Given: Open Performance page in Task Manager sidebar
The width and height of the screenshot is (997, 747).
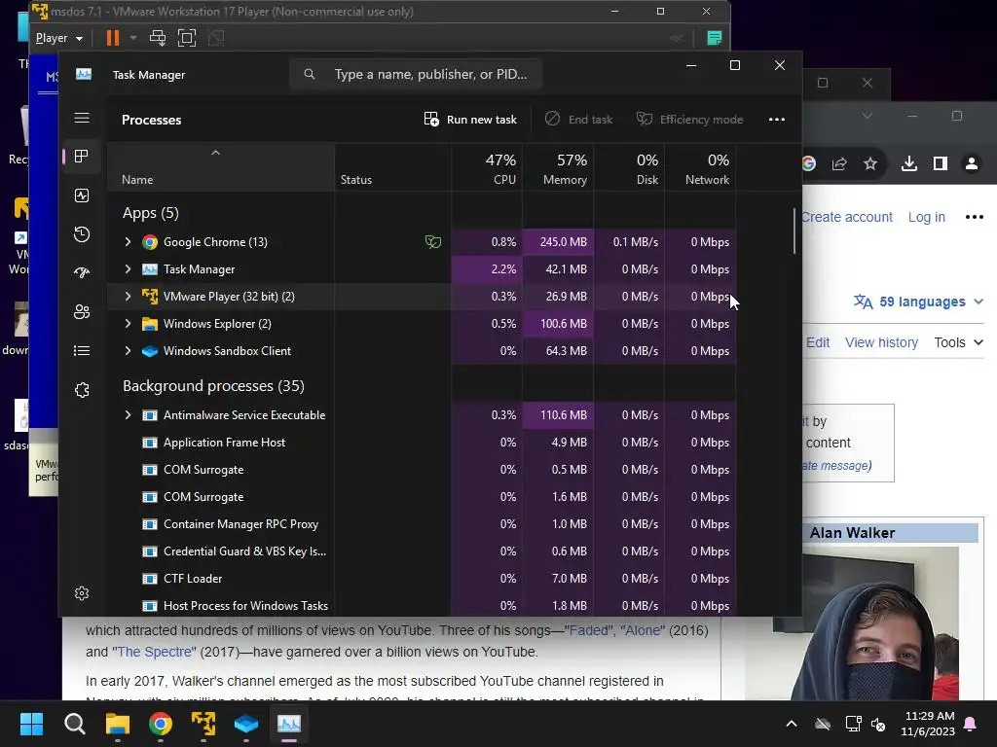Looking at the screenshot, I should pyautogui.click(x=82, y=196).
